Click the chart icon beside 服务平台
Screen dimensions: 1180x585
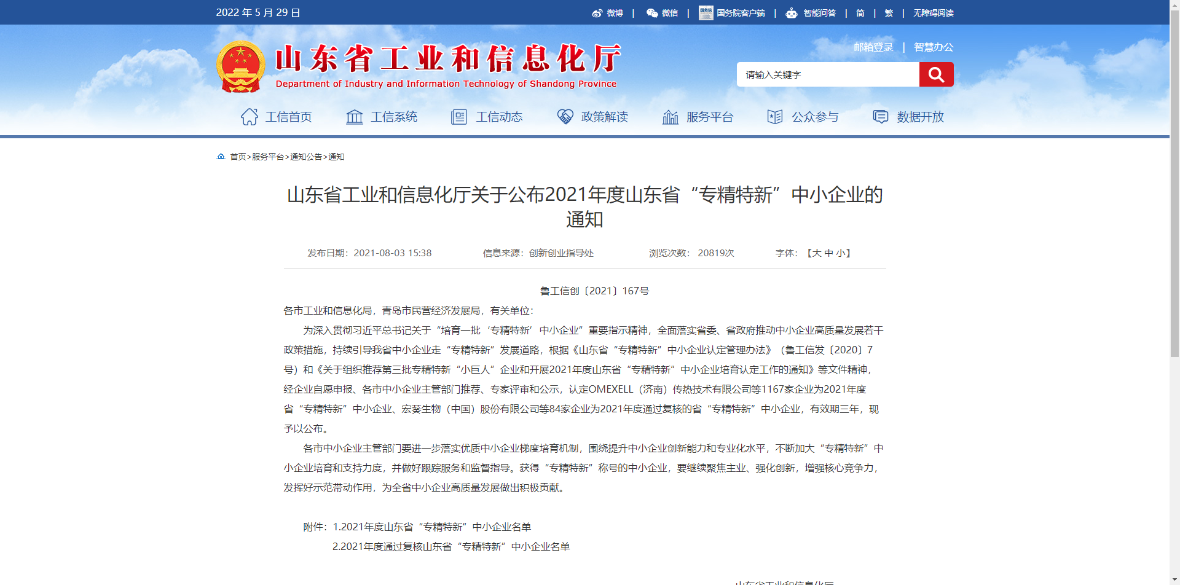[x=670, y=117]
